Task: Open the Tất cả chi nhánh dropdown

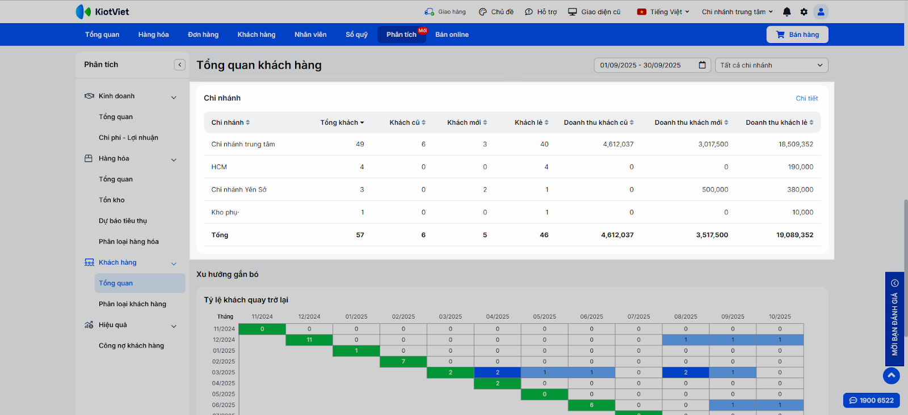Action: 771,65
